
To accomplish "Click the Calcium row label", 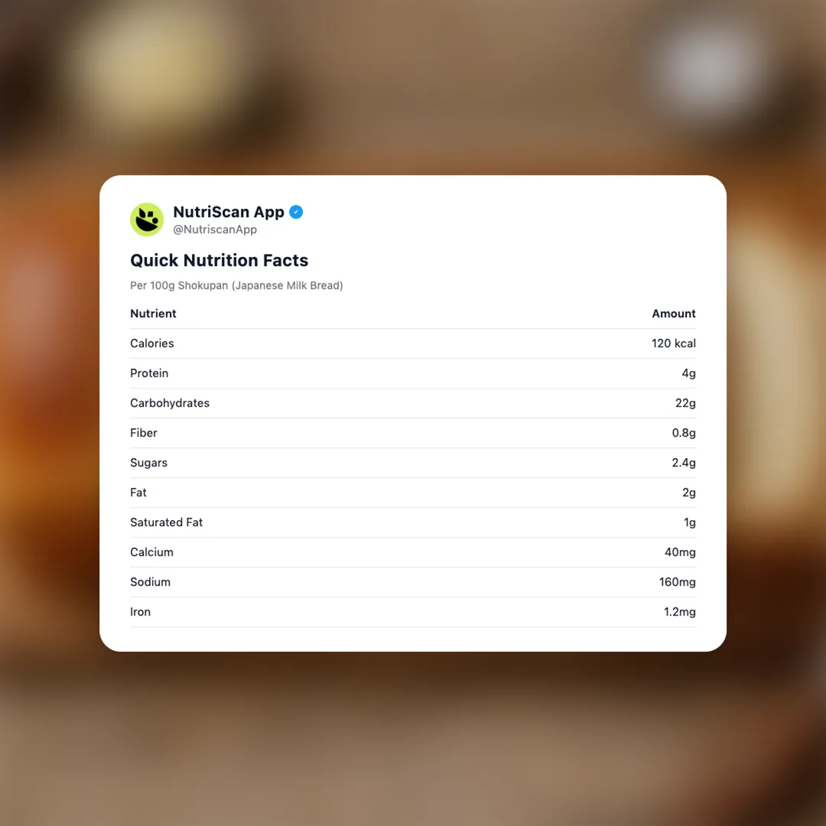I will click(x=151, y=552).
